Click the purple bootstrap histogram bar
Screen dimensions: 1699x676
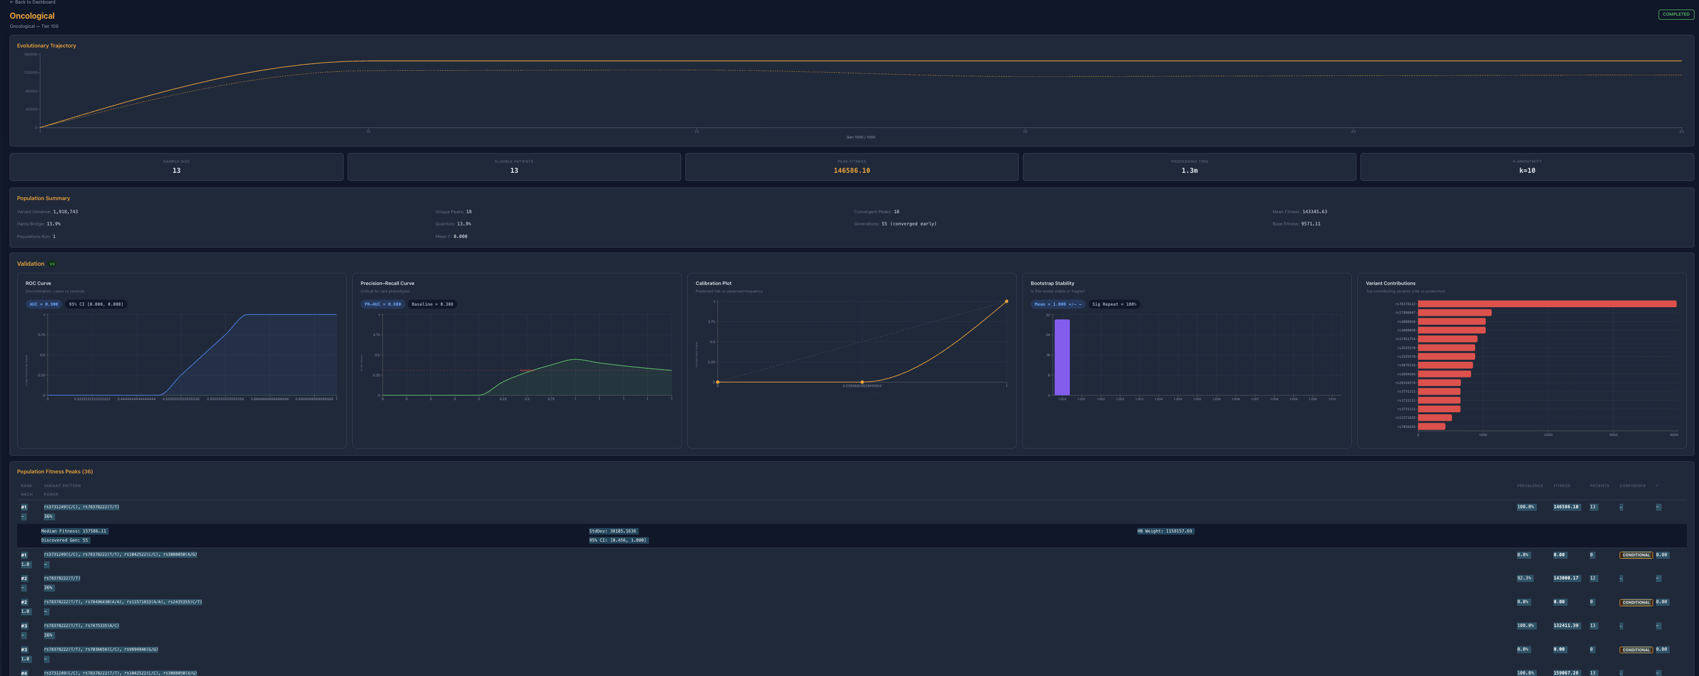[x=1062, y=357]
